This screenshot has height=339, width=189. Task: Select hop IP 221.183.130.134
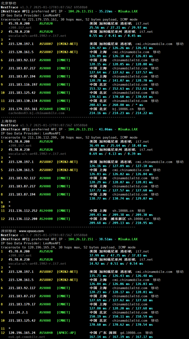pyautogui.click(x=23, y=101)
